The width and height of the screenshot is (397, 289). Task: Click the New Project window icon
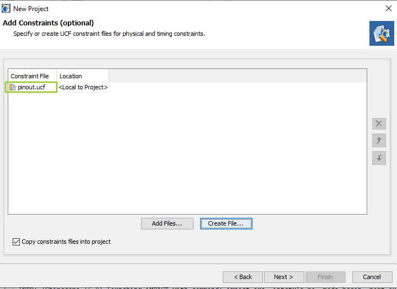pyautogui.click(x=7, y=9)
